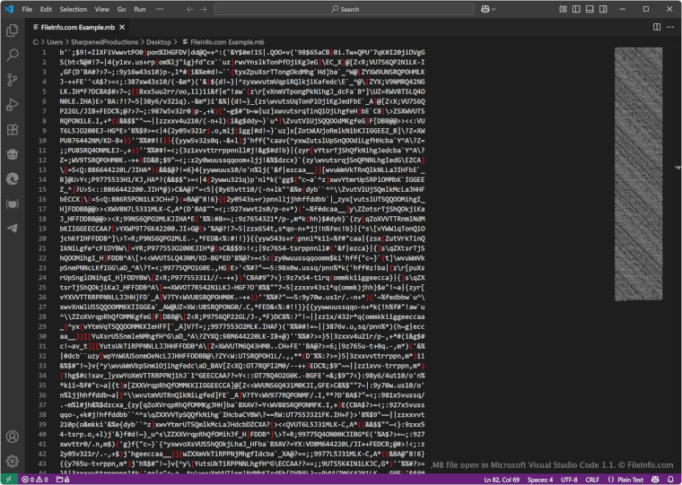Viewport: 682px width, 485px height.
Task: Open the Run and Debug view
Action: [x=12, y=104]
